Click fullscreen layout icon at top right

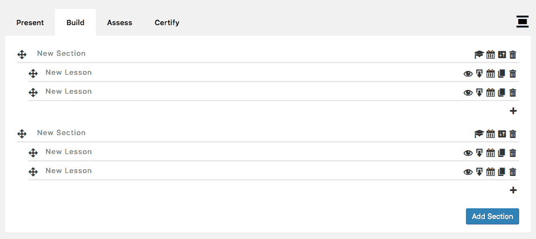(523, 21)
